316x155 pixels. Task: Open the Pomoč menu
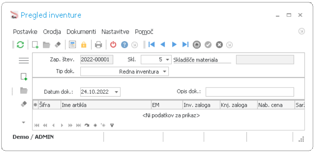coord(144,32)
